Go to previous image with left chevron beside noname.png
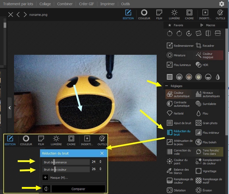 tap(18, 15)
